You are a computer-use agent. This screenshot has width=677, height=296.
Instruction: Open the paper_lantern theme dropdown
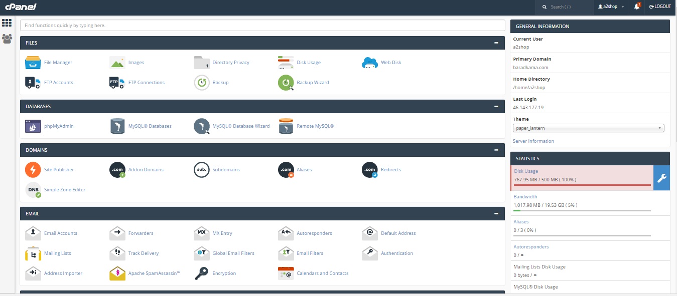(x=589, y=128)
